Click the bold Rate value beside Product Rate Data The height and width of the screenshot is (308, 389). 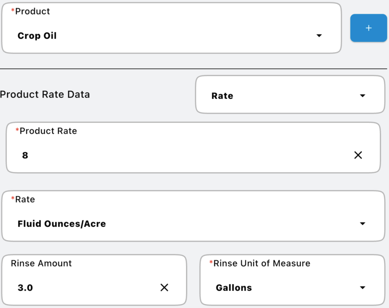click(222, 96)
